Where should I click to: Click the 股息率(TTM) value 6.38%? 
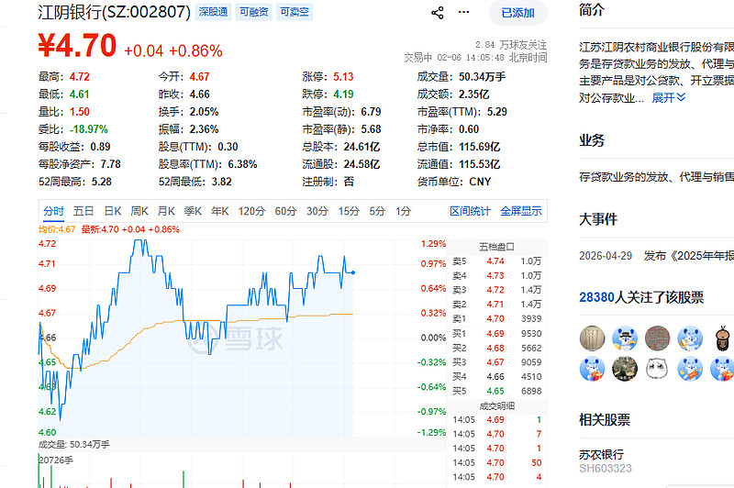pyautogui.click(x=242, y=164)
